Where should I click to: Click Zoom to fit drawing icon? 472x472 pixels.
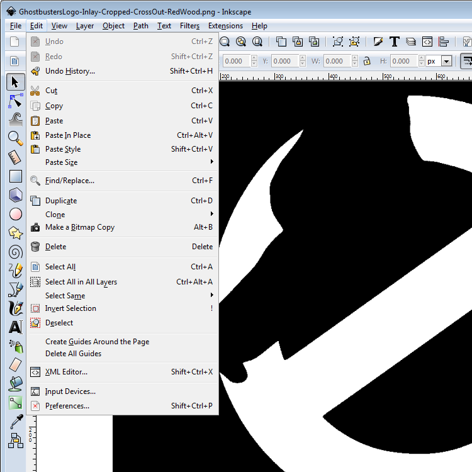tap(241, 42)
